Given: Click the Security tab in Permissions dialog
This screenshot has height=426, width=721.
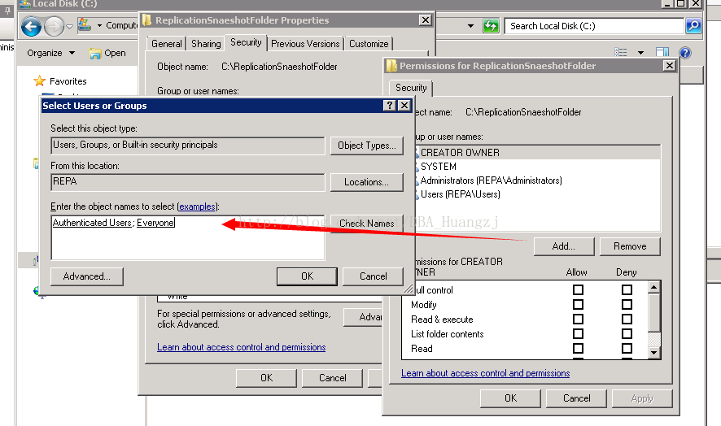Looking at the screenshot, I should point(411,88).
